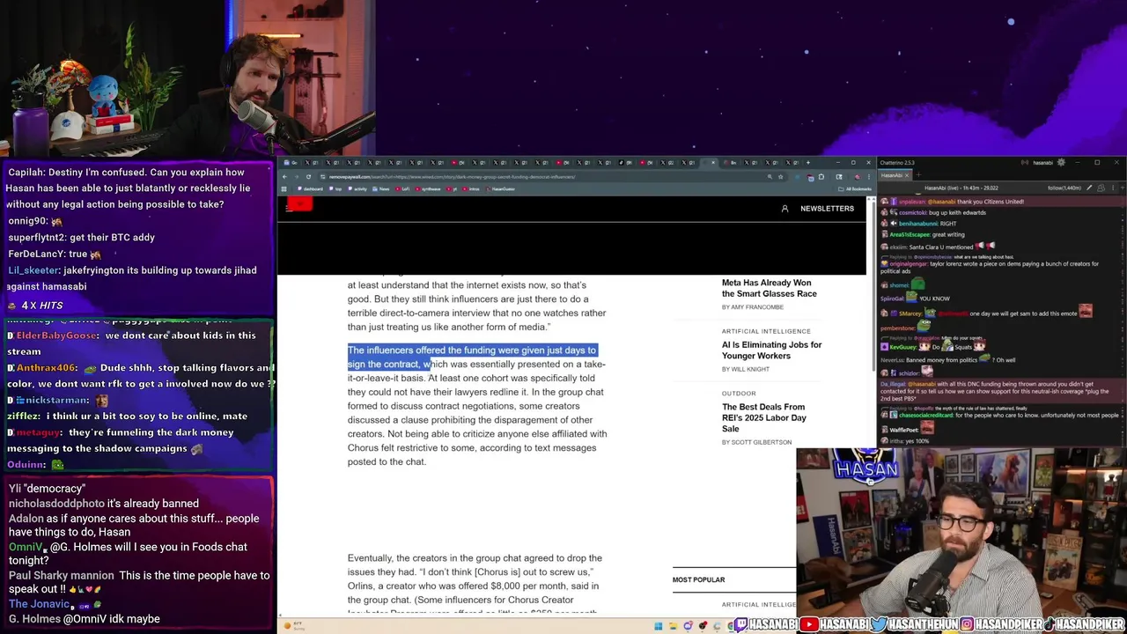Image resolution: width=1127 pixels, height=634 pixels.
Task: Open the 'synthwave' bookmark
Action: click(428, 189)
